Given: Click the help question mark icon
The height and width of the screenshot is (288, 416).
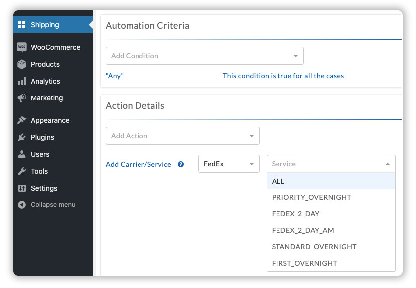Looking at the screenshot, I should 181,164.
